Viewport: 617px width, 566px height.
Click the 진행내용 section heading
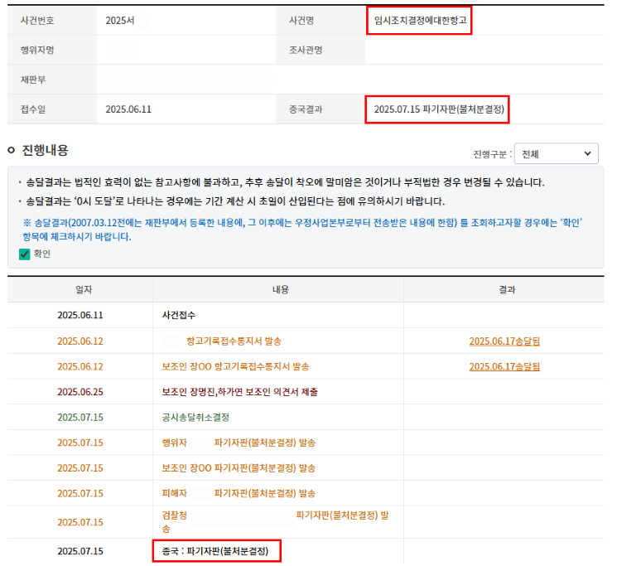tap(45, 150)
